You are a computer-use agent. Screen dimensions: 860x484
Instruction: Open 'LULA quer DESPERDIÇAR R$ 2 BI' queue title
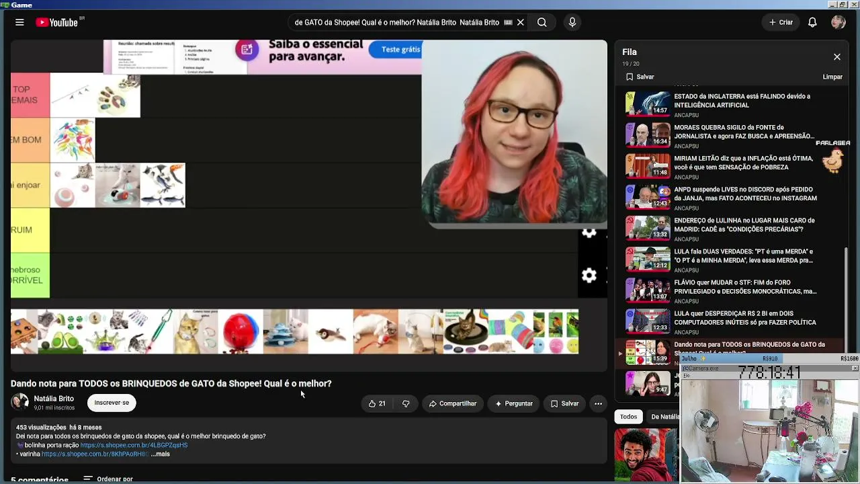click(x=745, y=317)
